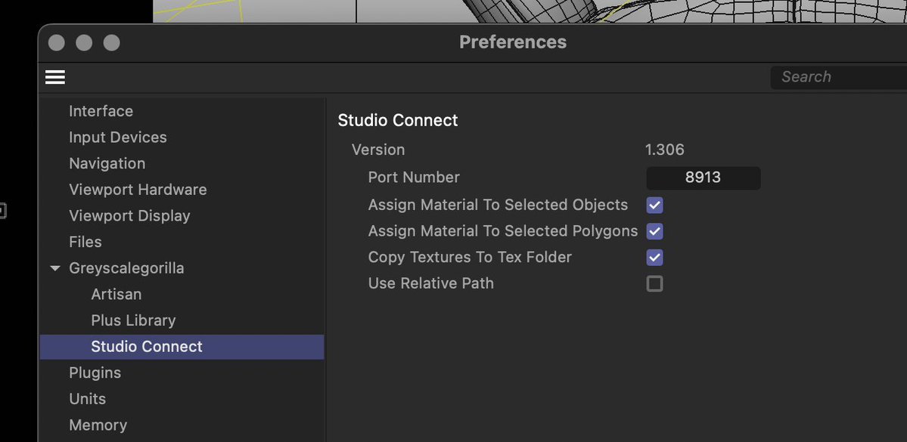Close the Preferences window

tap(57, 43)
